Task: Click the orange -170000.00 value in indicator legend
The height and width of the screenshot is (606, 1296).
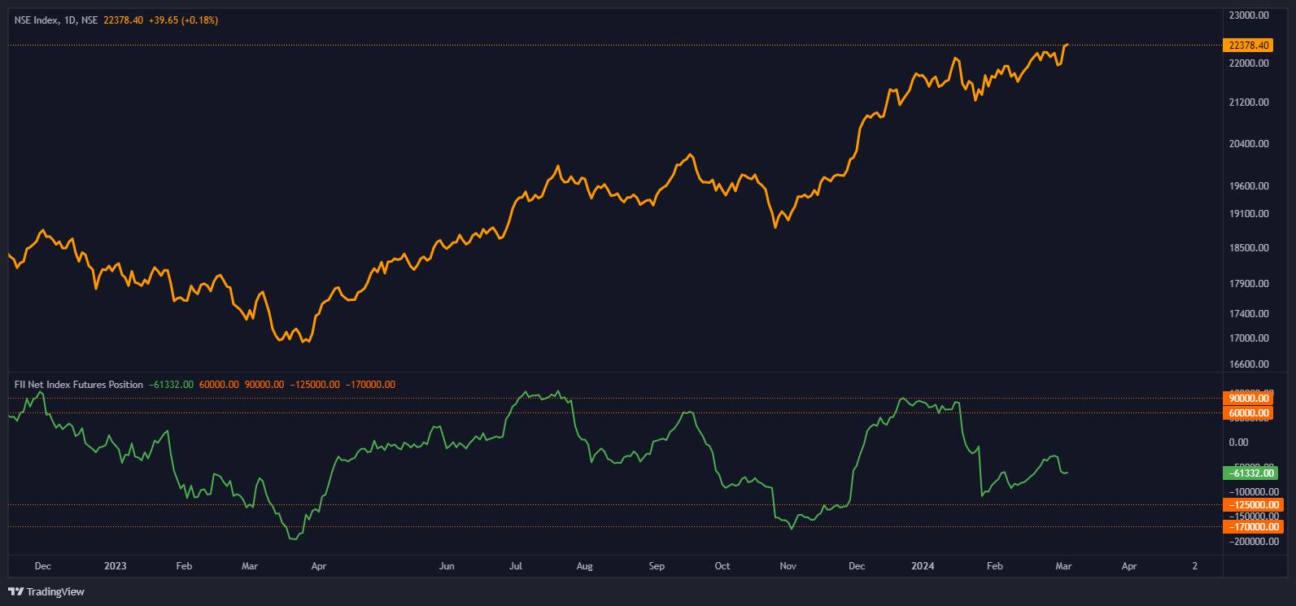Action: [x=371, y=384]
